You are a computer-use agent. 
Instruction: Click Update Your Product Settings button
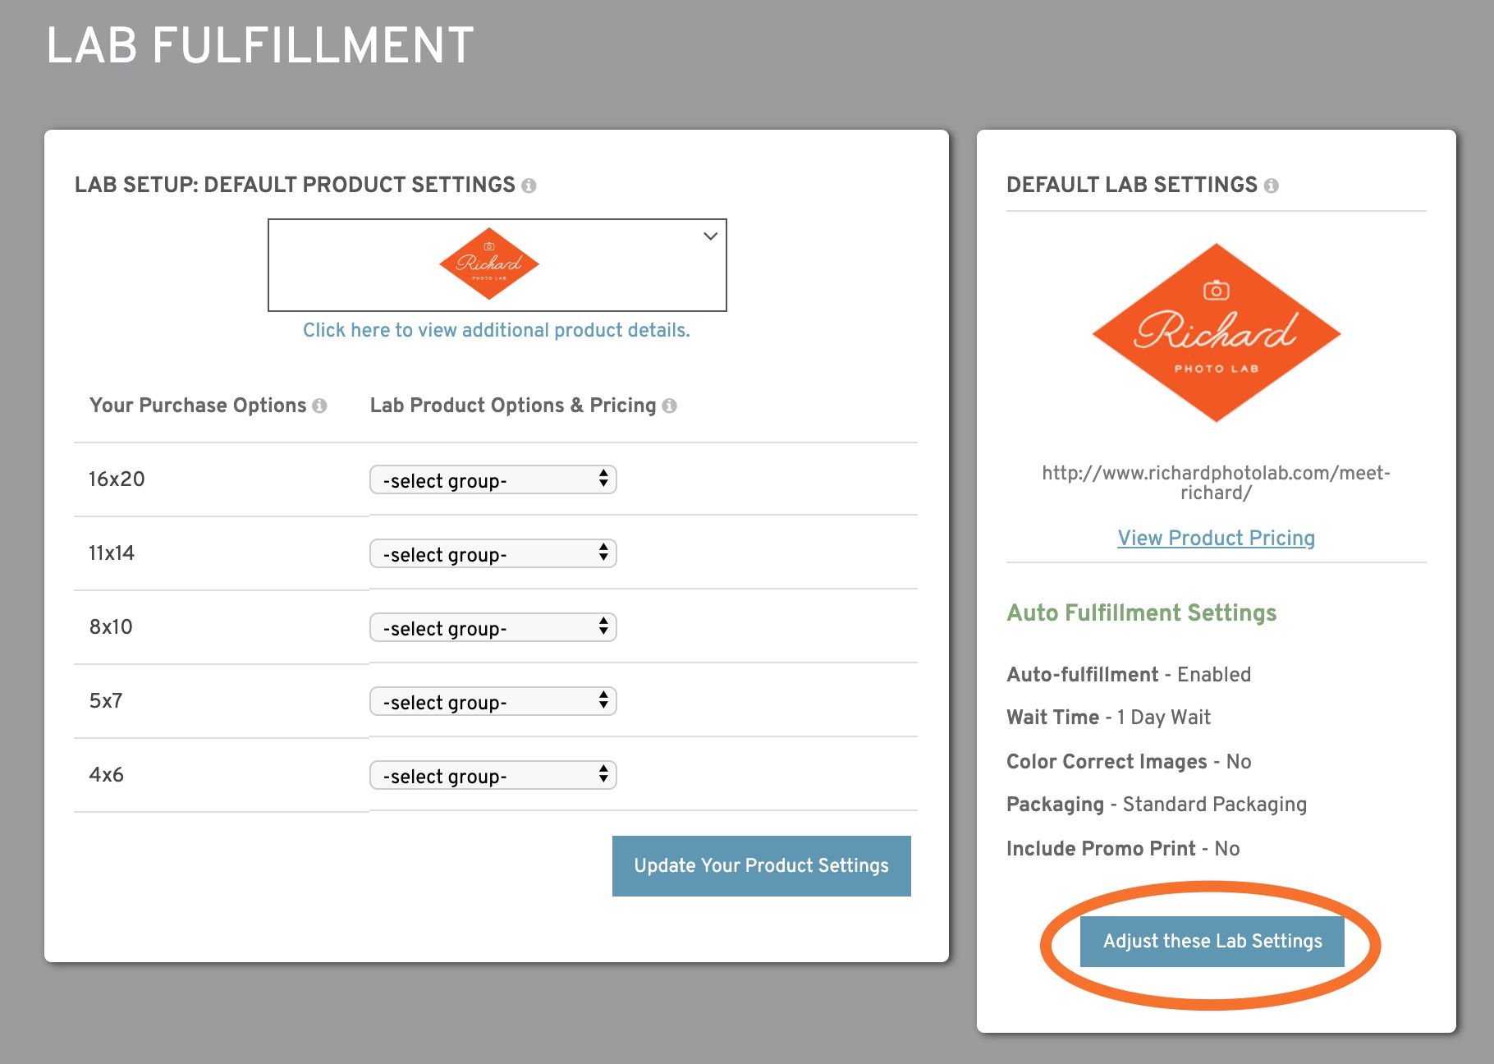(762, 866)
